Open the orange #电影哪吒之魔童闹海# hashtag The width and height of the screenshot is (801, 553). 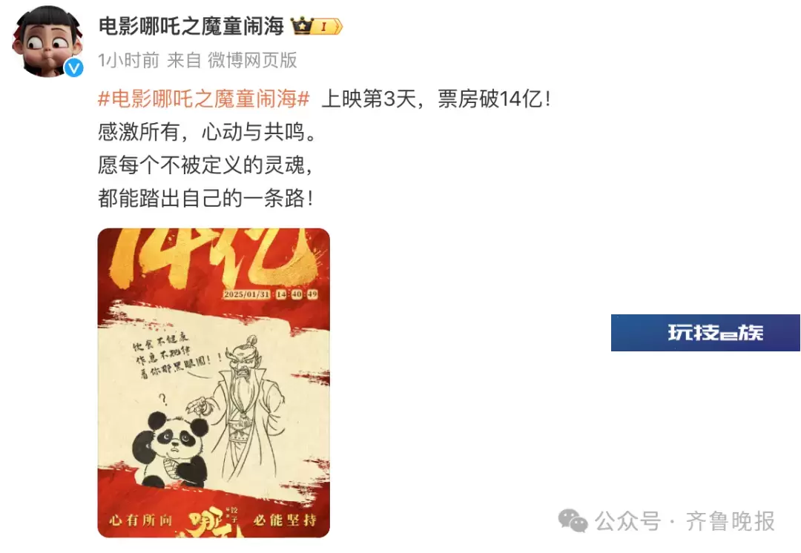(204, 99)
